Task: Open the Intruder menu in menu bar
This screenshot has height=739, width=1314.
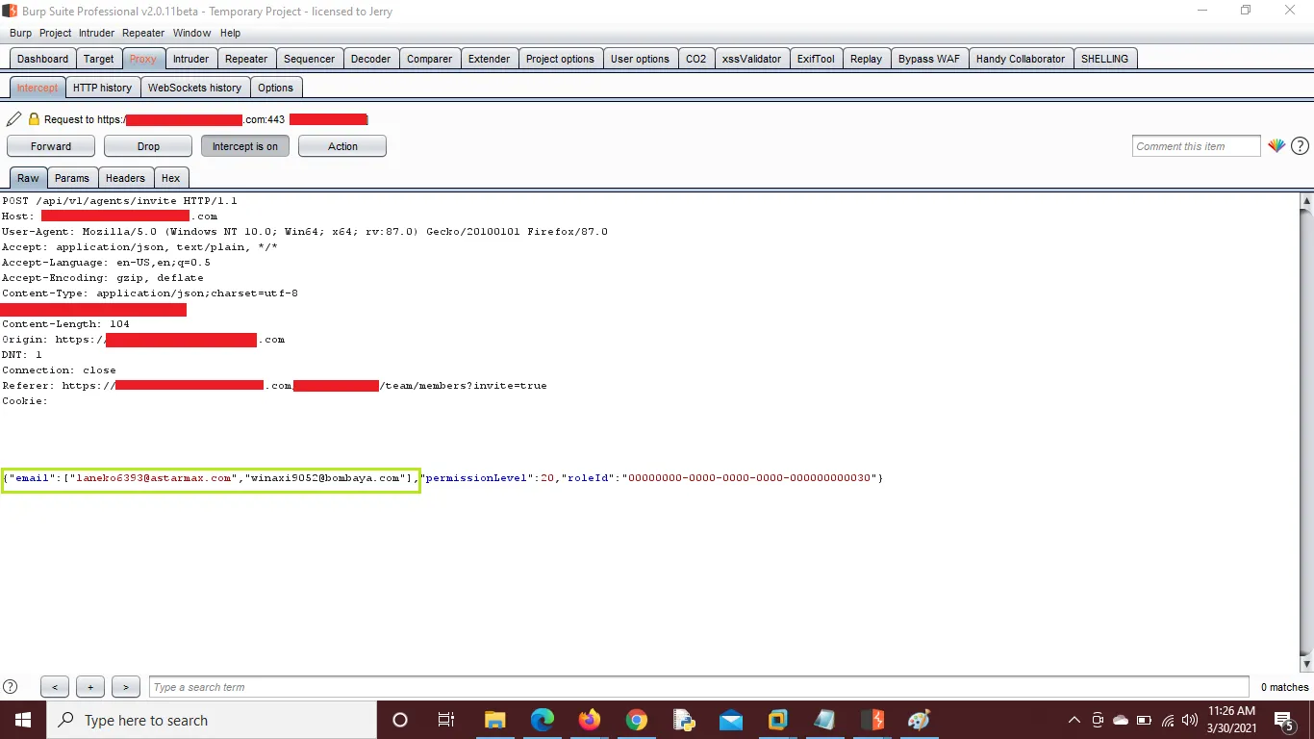Action: [96, 33]
